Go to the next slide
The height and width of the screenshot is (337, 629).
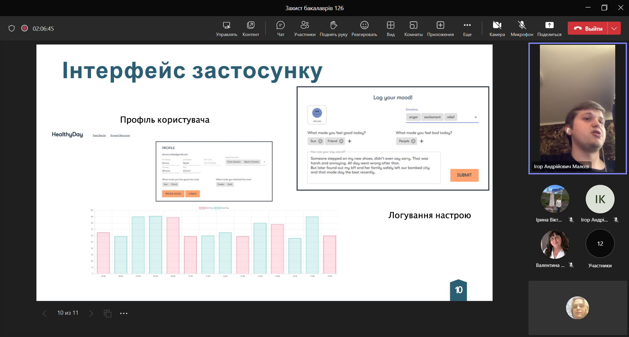point(91,313)
